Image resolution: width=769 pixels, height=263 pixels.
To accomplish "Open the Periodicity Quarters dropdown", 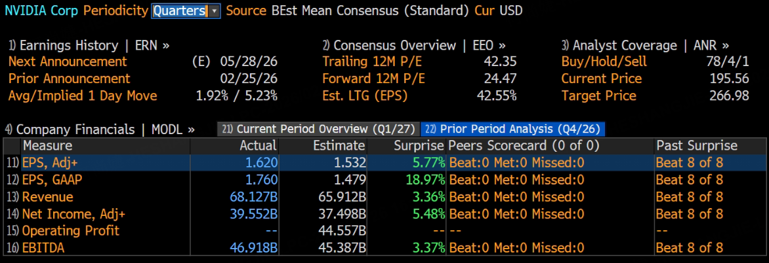I will [179, 11].
